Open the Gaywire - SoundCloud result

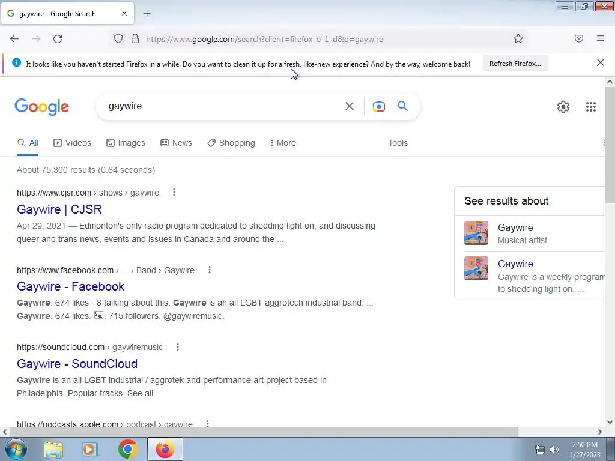click(77, 363)
